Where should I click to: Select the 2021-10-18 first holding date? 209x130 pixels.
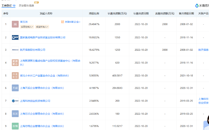point(186,75)
